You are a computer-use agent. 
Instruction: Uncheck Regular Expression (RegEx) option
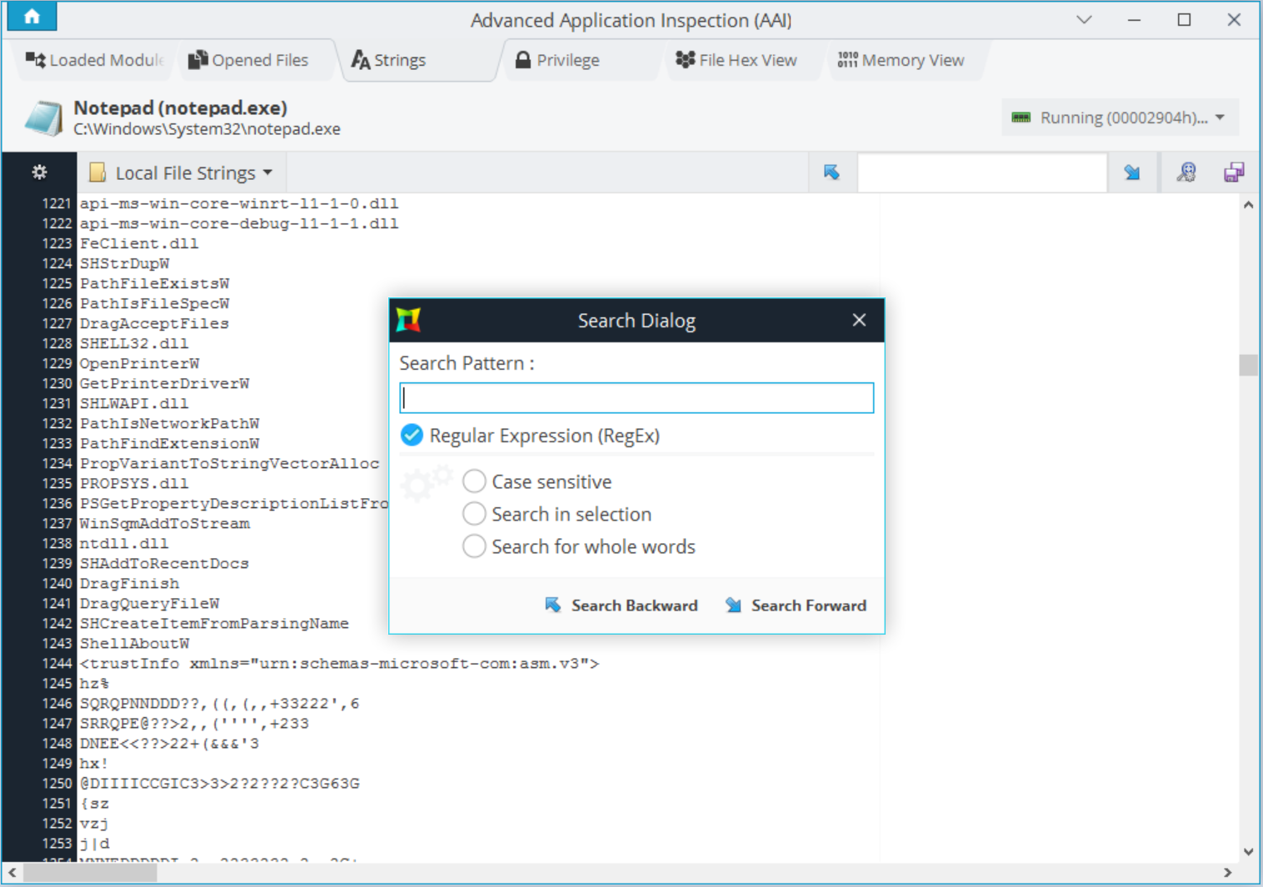(412, 435)
